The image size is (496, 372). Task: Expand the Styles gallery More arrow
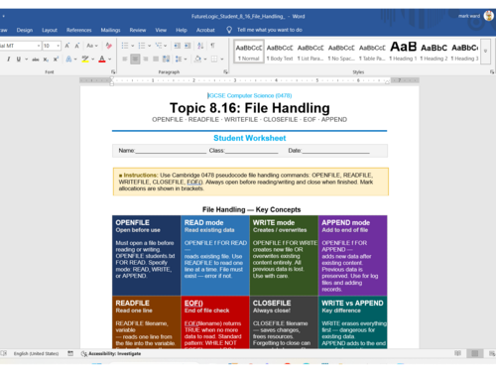tap(485, 52)
